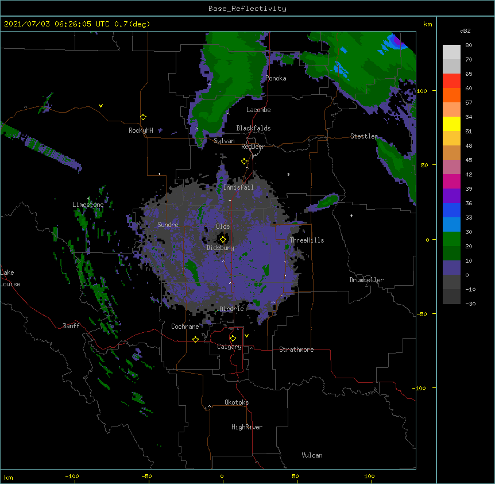Pick the magenta swatch in the dBZ legend
495x484 pixels.
pos(451,181)
